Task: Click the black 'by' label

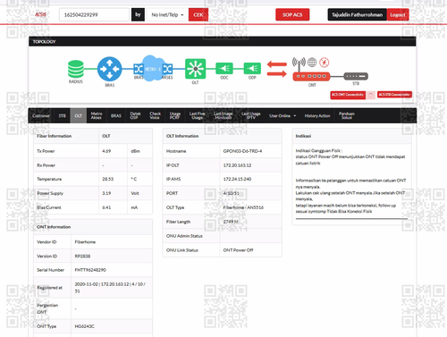Action: point(138,14)
